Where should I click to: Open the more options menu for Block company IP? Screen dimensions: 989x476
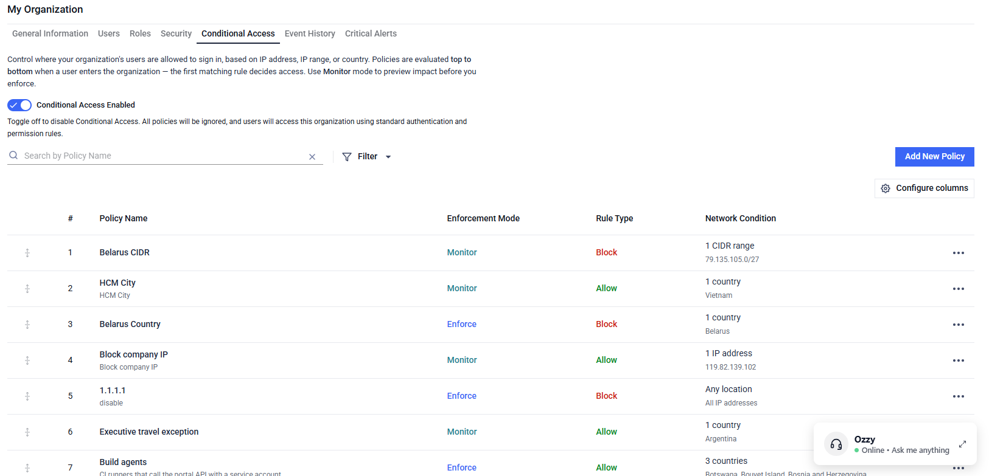pos(959,360)
